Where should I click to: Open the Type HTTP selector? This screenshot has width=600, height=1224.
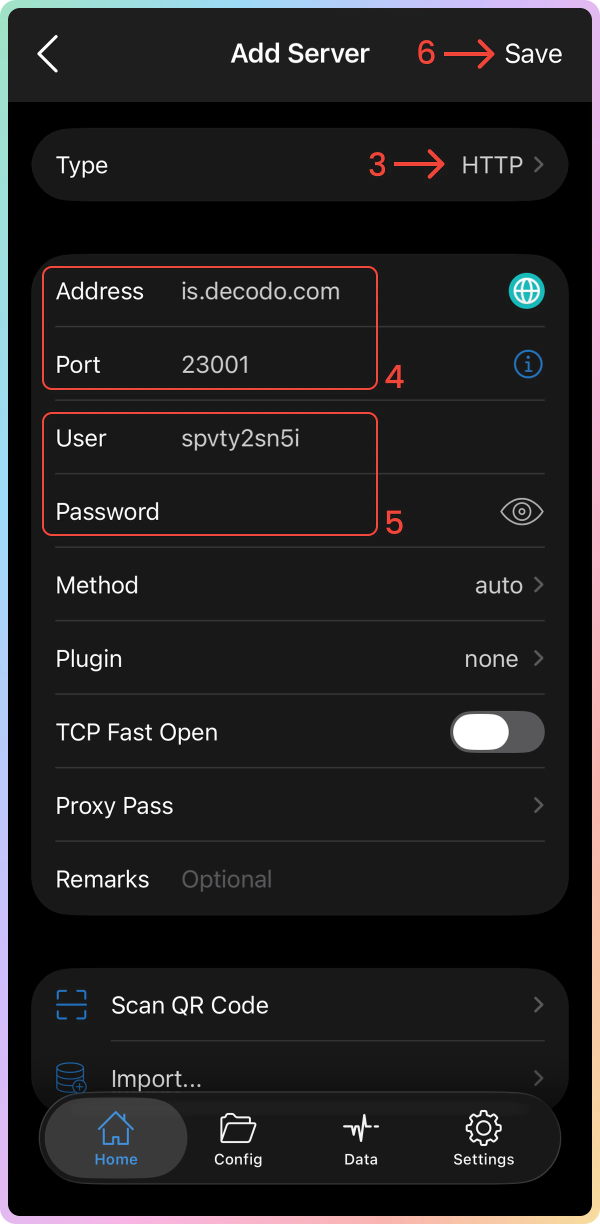[x=300, y=164]
